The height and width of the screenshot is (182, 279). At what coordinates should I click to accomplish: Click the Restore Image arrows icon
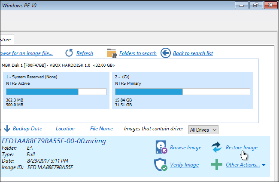click(216, 147)
